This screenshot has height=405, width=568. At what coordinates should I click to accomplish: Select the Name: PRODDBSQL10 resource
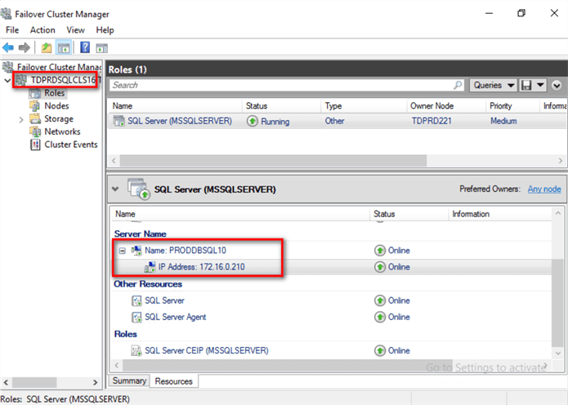click(x=186, y=251)
